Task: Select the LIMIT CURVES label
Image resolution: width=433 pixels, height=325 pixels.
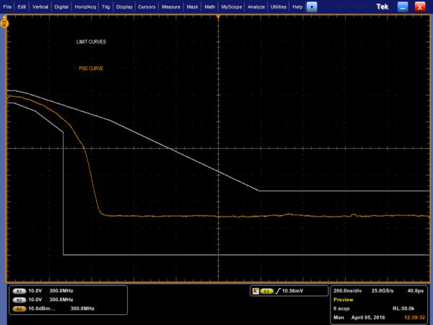Action: (x=91, y=42)
